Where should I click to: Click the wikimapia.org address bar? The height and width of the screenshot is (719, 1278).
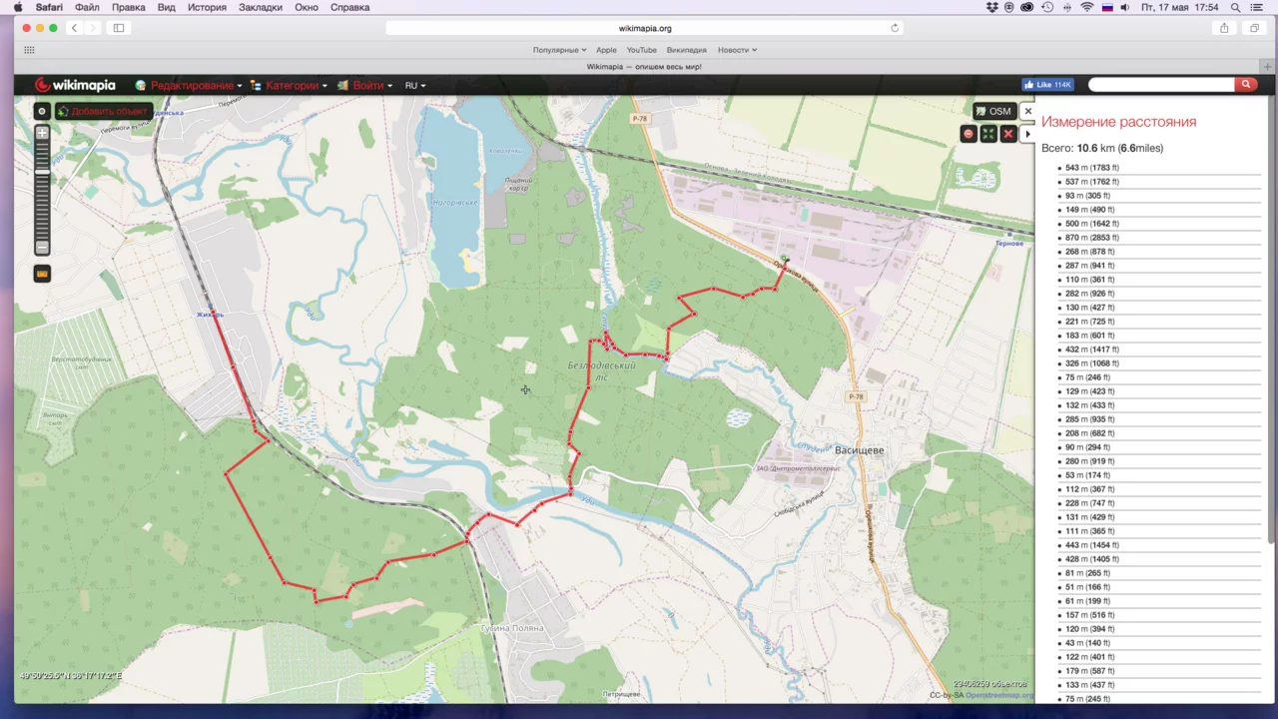tap(644, 28)
